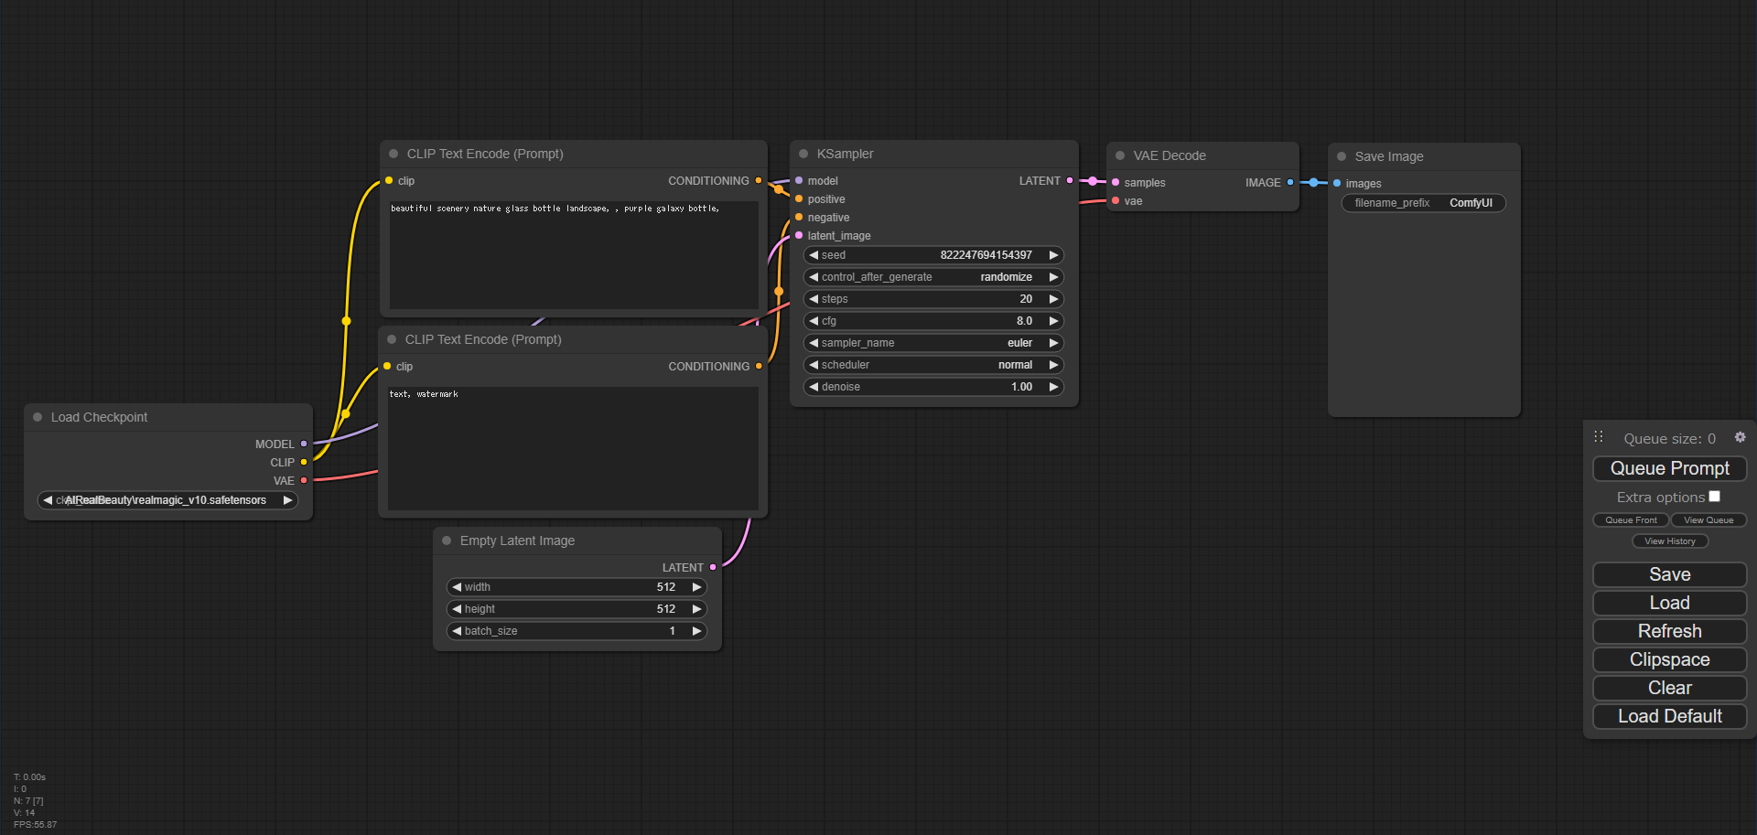Click the Queue Front button
This screenshot has width=1757, height=835.
[1631, 520]
